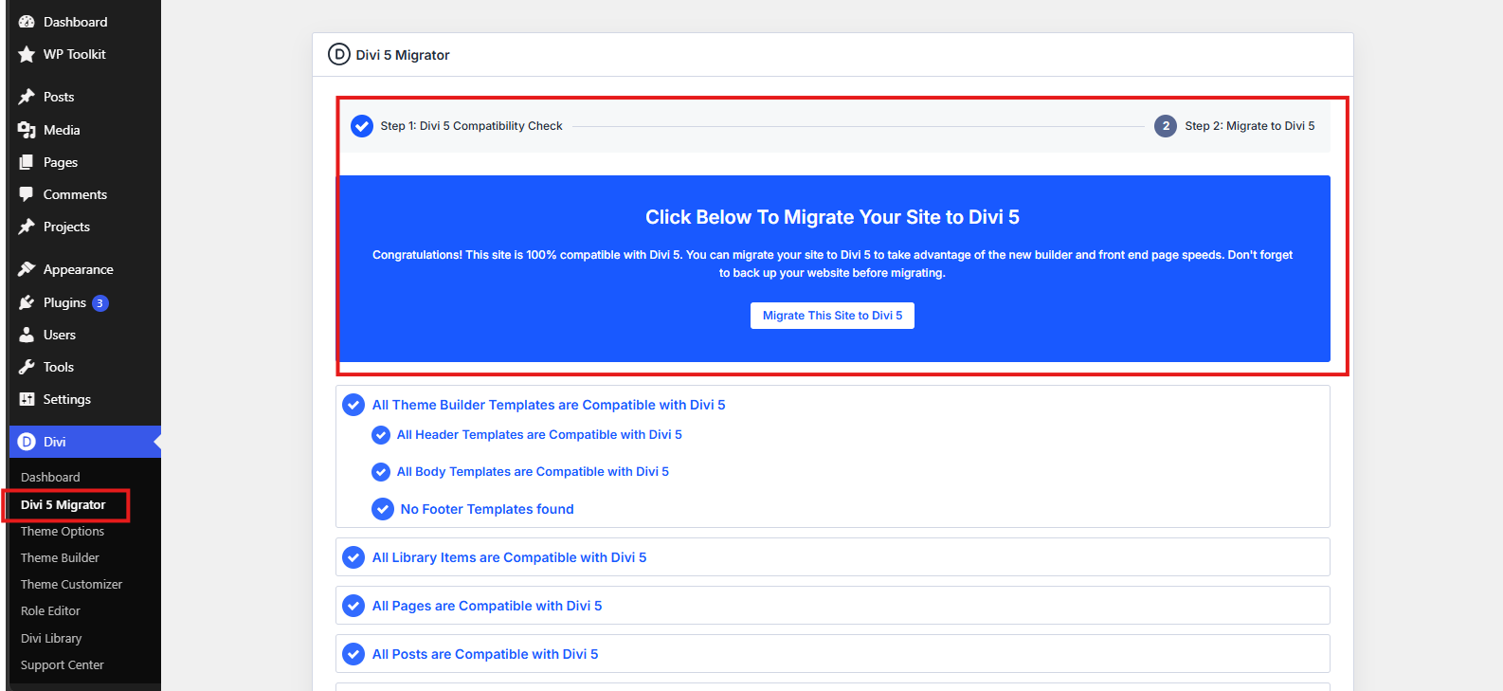
Task: Click the Divi logo icon in sidebar
Action: coord(27,442)
